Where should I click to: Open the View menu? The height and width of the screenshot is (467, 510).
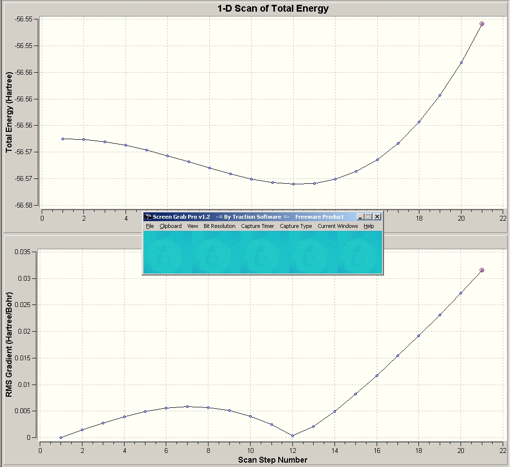(x=192, y=226)
